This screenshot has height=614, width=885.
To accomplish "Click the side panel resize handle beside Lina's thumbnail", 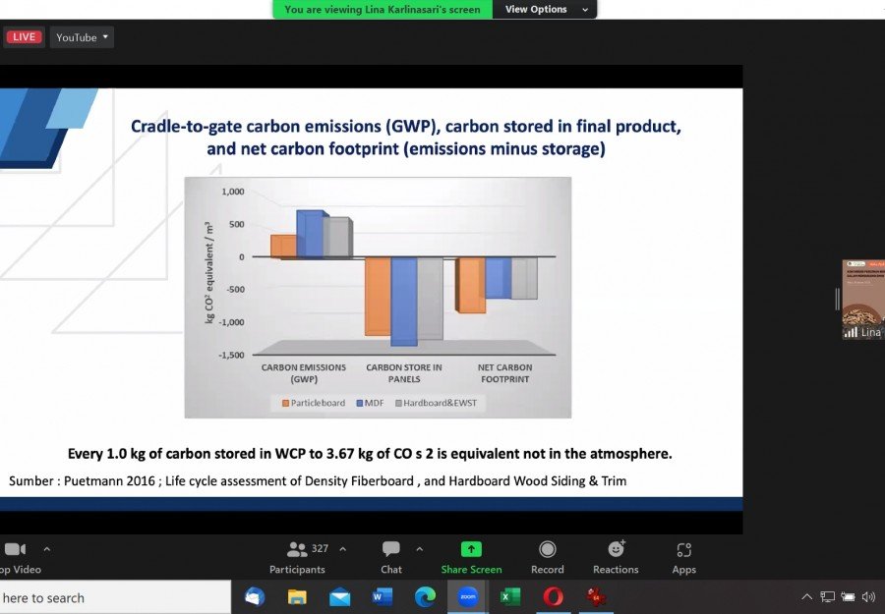I will coord(838,299).
